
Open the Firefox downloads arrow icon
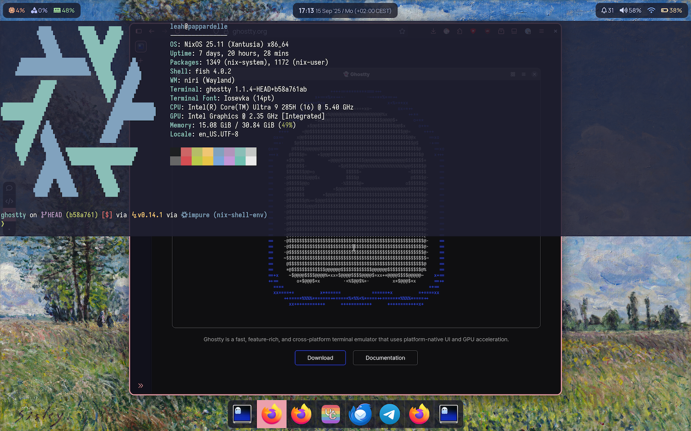pos(433,31)
